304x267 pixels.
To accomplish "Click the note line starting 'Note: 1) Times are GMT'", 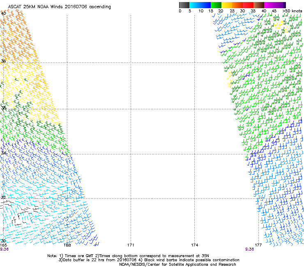I will 128,256.
